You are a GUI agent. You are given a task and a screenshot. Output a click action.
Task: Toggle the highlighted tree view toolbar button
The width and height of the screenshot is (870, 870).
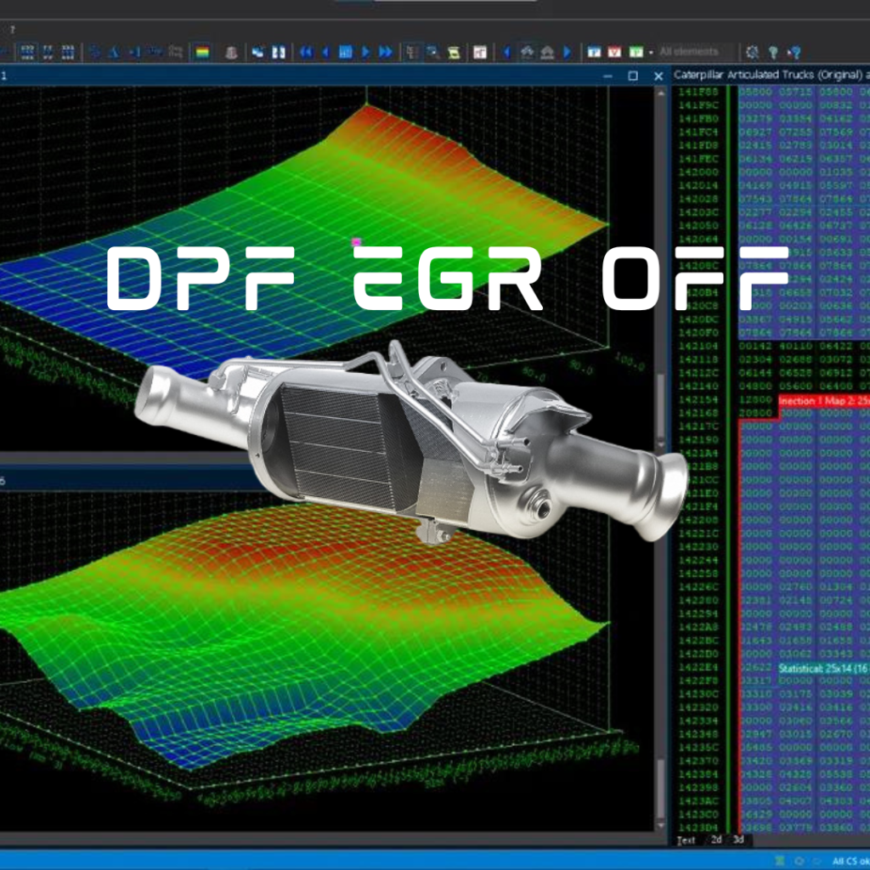click(x=412, y=52)
